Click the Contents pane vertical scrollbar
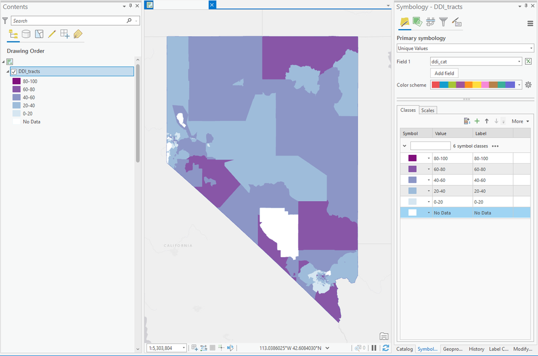Viewport: 538px width, 356px height. click(137, 113)
